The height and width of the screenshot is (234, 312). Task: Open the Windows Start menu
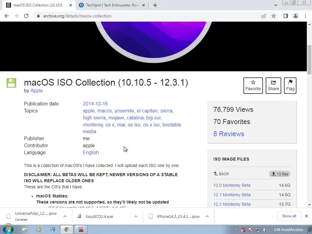[x=8, y=229]
